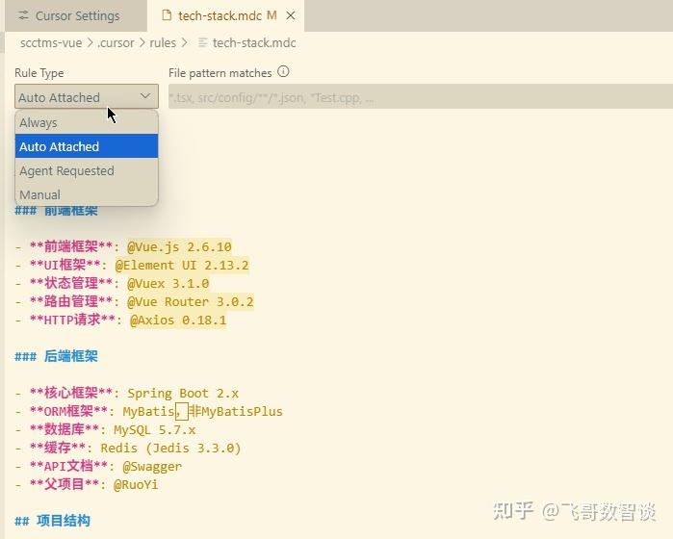Click the breadcrumb file lines icon
The width and height of the screenshot is (673, 539).
click(x=203, y=43)
